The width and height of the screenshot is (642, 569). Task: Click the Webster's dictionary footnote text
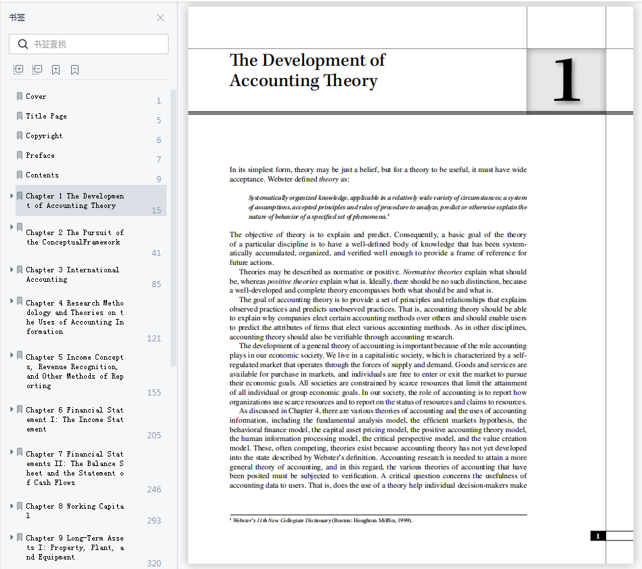point(321,521)
